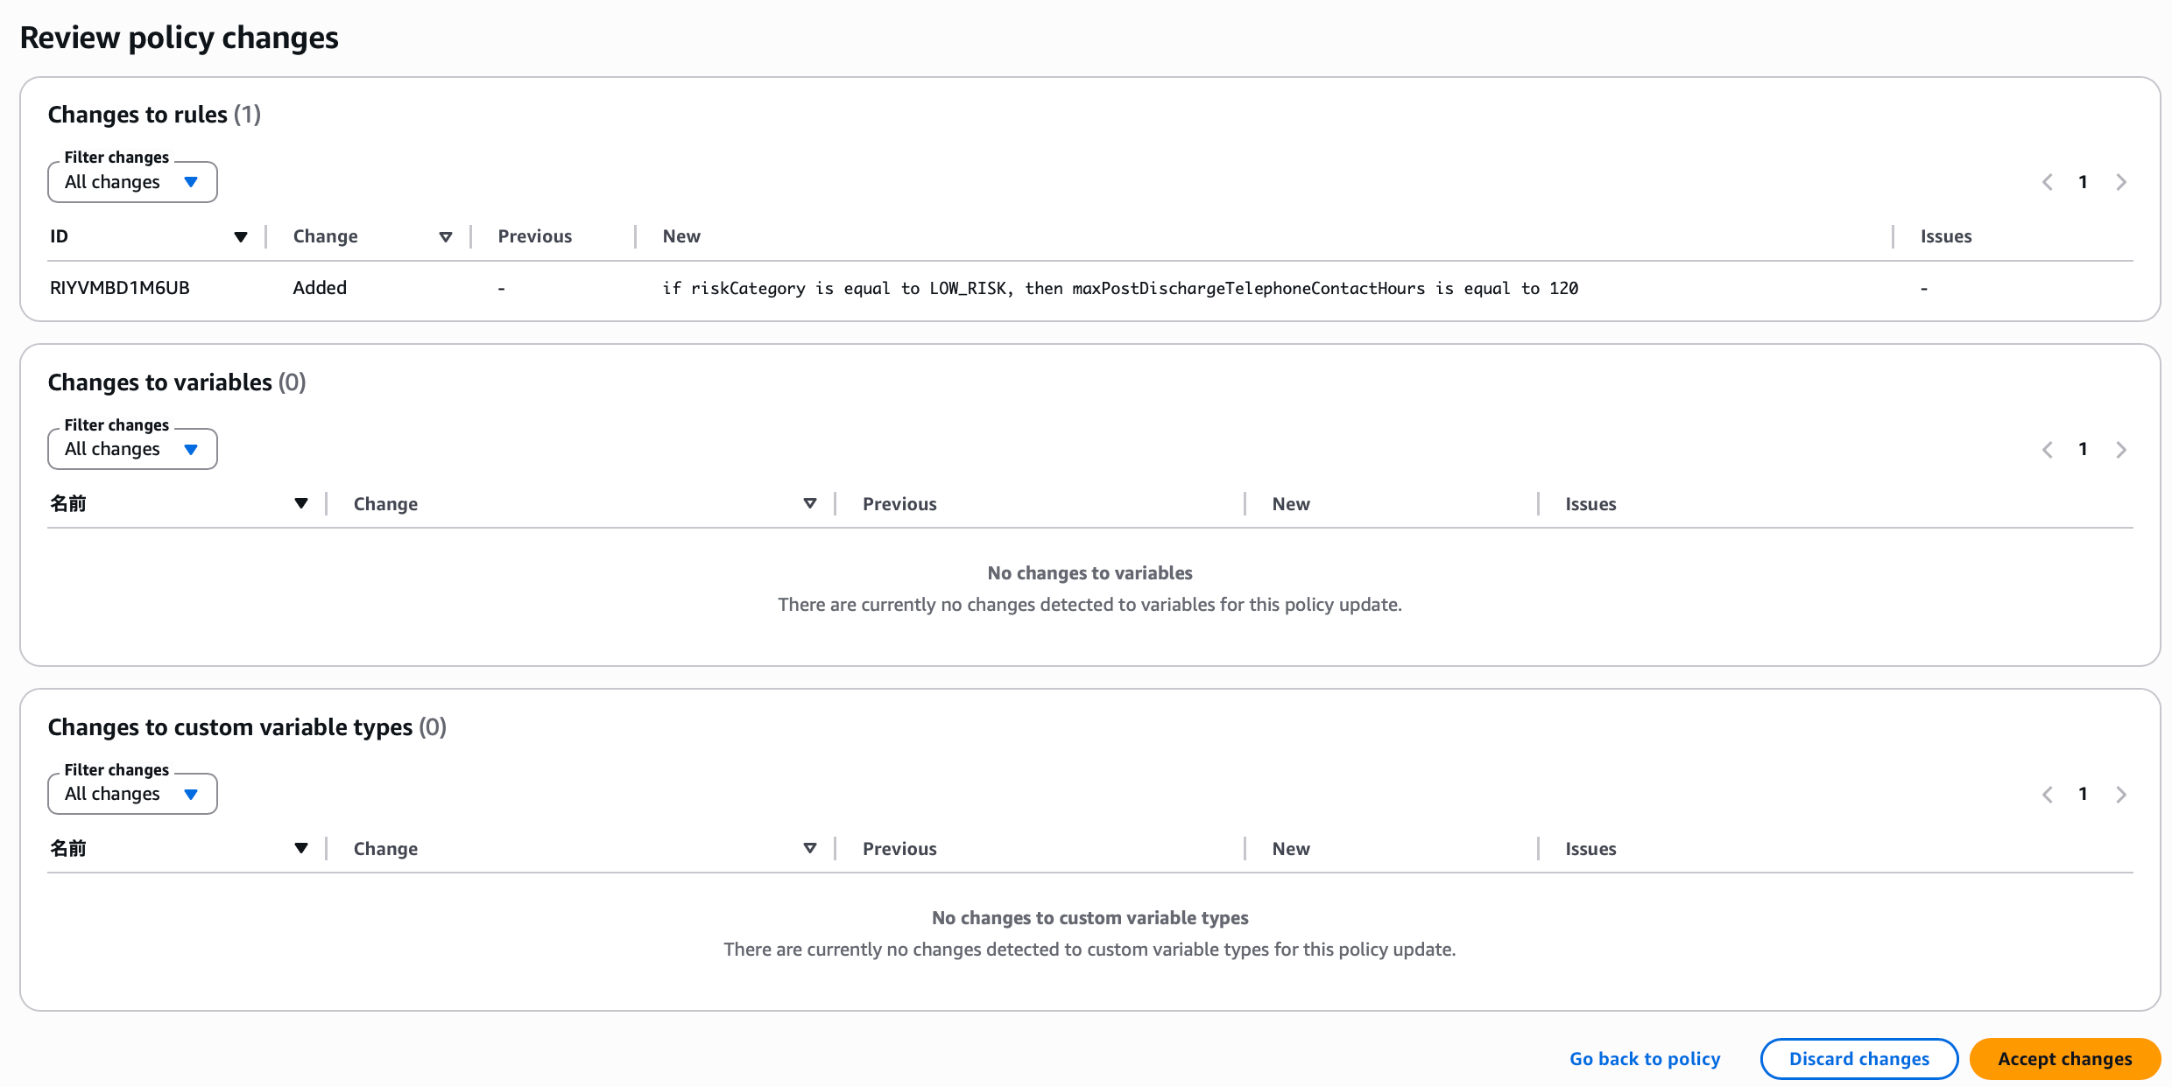Click Discard changes button

tap(1858, 1059)
